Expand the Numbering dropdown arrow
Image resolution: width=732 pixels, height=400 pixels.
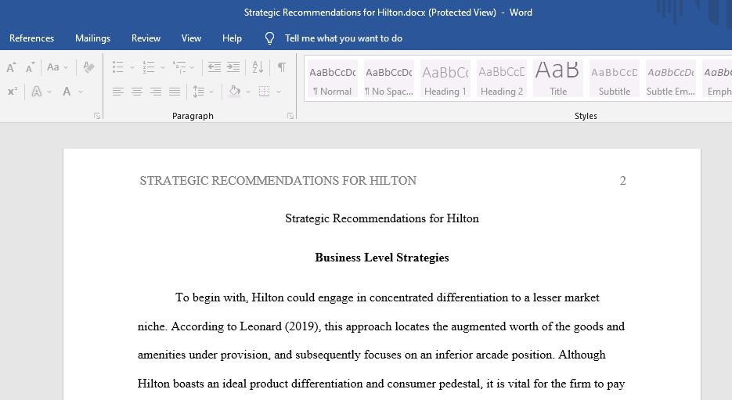point(163,67)
